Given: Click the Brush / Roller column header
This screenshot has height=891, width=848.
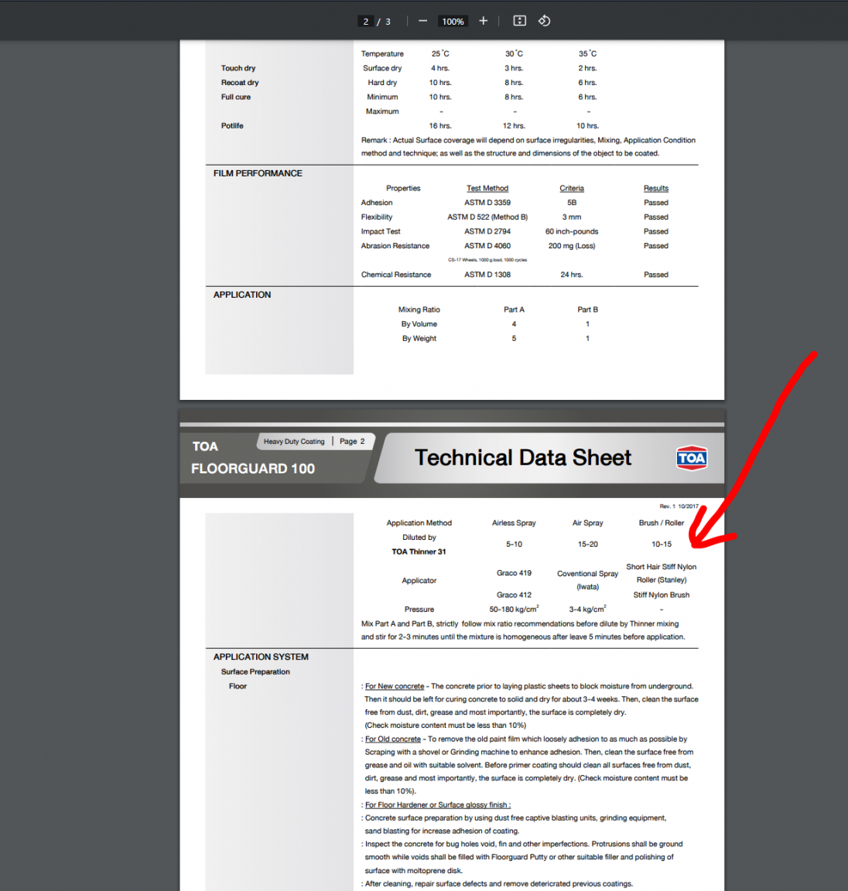Looking at the screenshot, I should click(x=662, y=523).
